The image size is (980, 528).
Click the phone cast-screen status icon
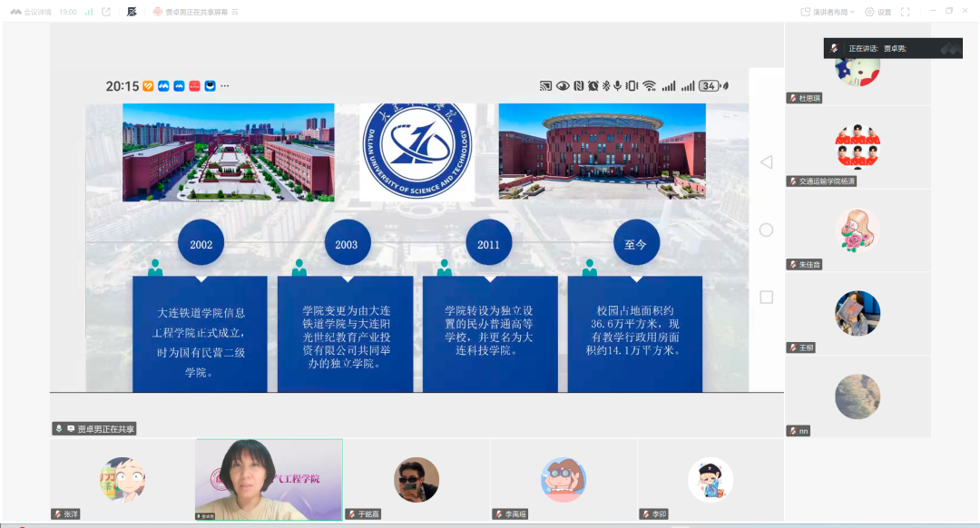tap(545, 86)
